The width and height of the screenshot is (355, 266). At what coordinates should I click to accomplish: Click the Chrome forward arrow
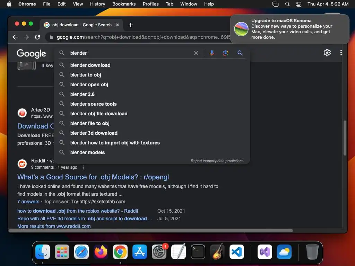[x=26, y=37]
